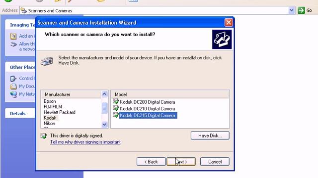Click the camera and scanner device icon

click(x=47, y=61)
